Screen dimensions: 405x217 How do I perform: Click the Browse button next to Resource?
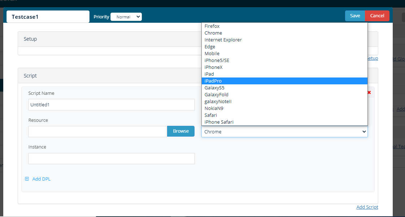[x=181, y=131]
